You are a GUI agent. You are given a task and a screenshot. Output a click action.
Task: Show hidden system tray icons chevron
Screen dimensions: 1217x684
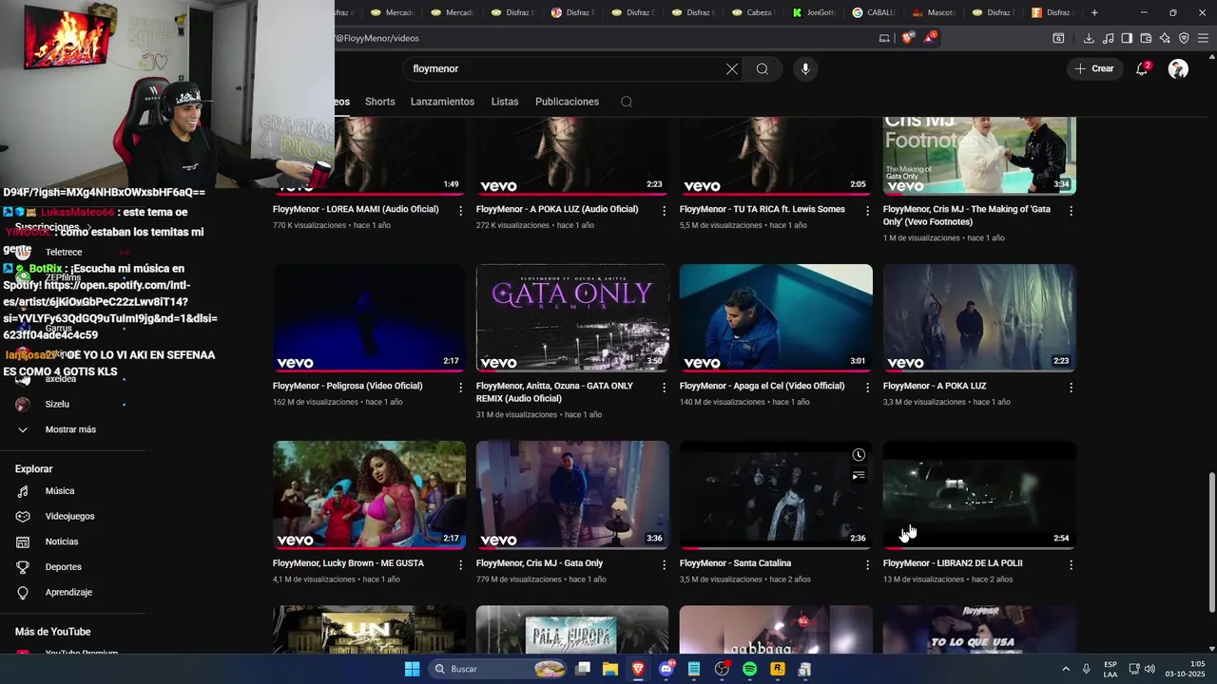coord(1065,669)
